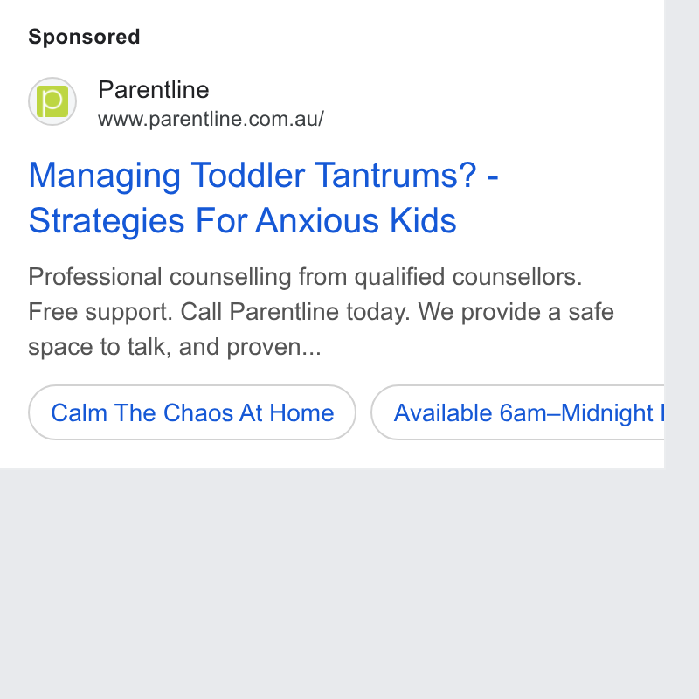This screenshot has height=699, width=699.
Task: Click the word Midnight in the sitelink chip
Action: pos(606,412)
